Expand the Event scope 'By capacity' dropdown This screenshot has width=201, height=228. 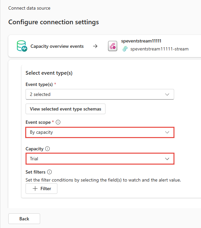pyautogui.click(x=100, y=132)
